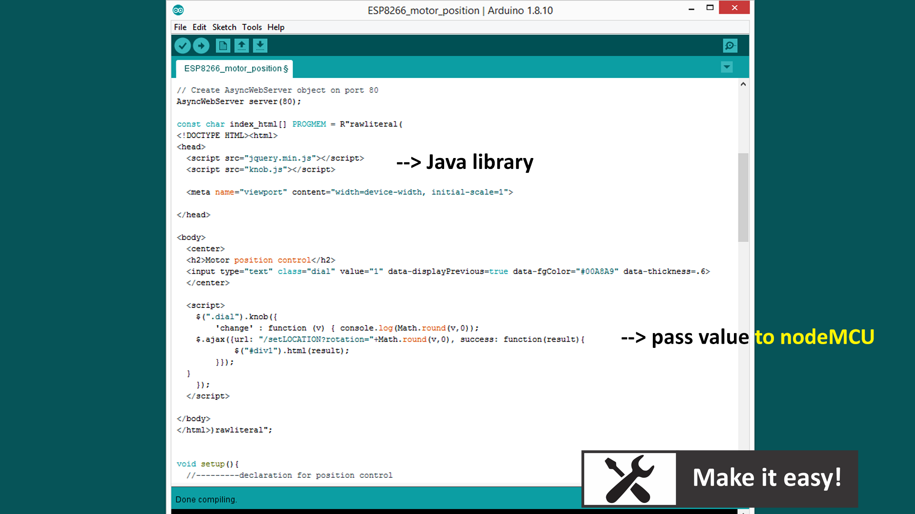Click the '$(".dial").knob({' line
Screen dimensions: 915x514
tap(236, 317)
